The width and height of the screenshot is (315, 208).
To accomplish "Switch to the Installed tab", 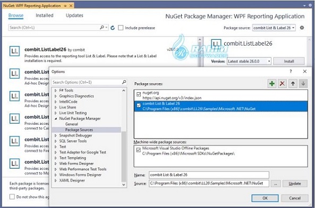I will point(45,15).
